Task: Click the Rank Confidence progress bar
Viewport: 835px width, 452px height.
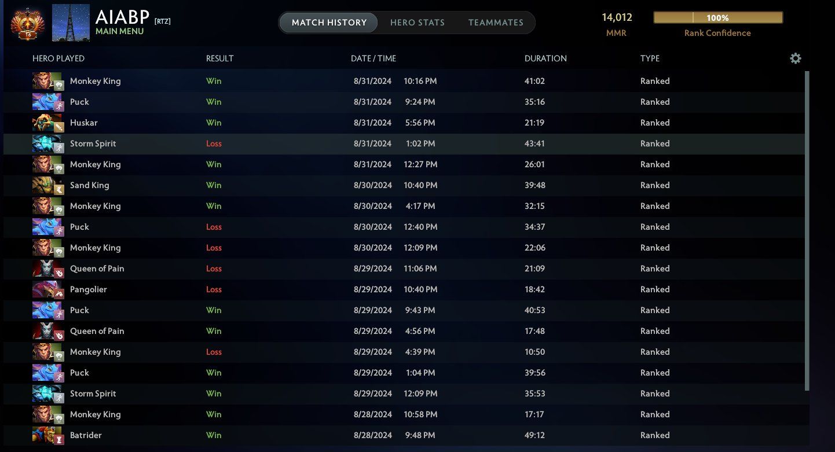Action: [x=717, y=18]
